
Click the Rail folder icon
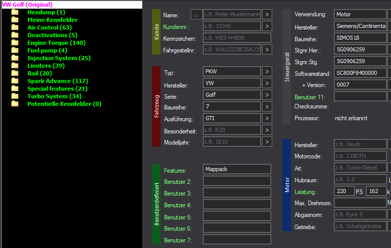(x=15, y=73)
